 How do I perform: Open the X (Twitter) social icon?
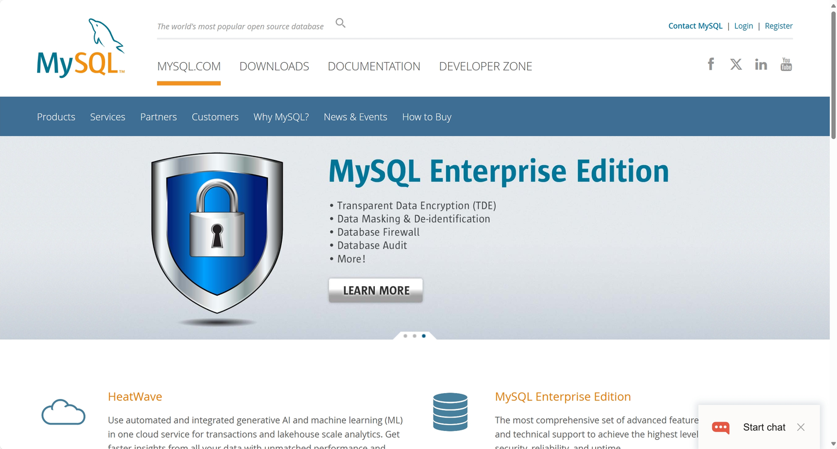click(736, 64)
